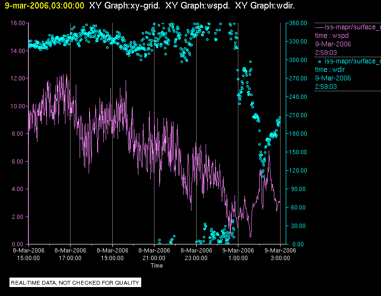This screenshot has width=381, height=296.
Task: Click the 'XY Graph:xy-grid.' title text
Action: pyautogui.click(x=125, y=6)
